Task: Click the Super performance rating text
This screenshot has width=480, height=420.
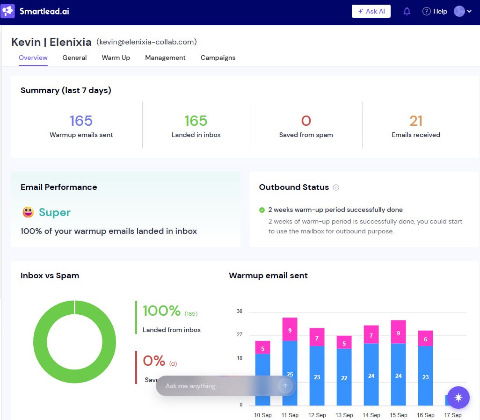Action: [55, 212]
